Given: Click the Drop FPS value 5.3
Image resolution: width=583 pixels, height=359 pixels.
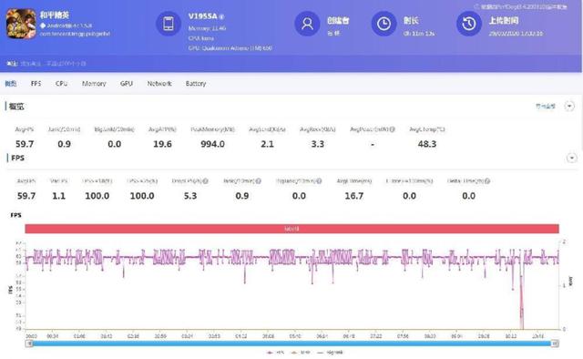Looking at the screenshot, I should click(x=190, y=196).
